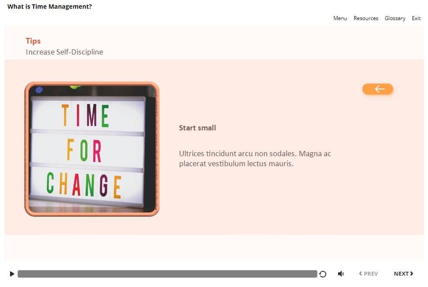Open the Menu in the top bar
The height and width of the screenshot is (287, 428).
tap(340, 18)
